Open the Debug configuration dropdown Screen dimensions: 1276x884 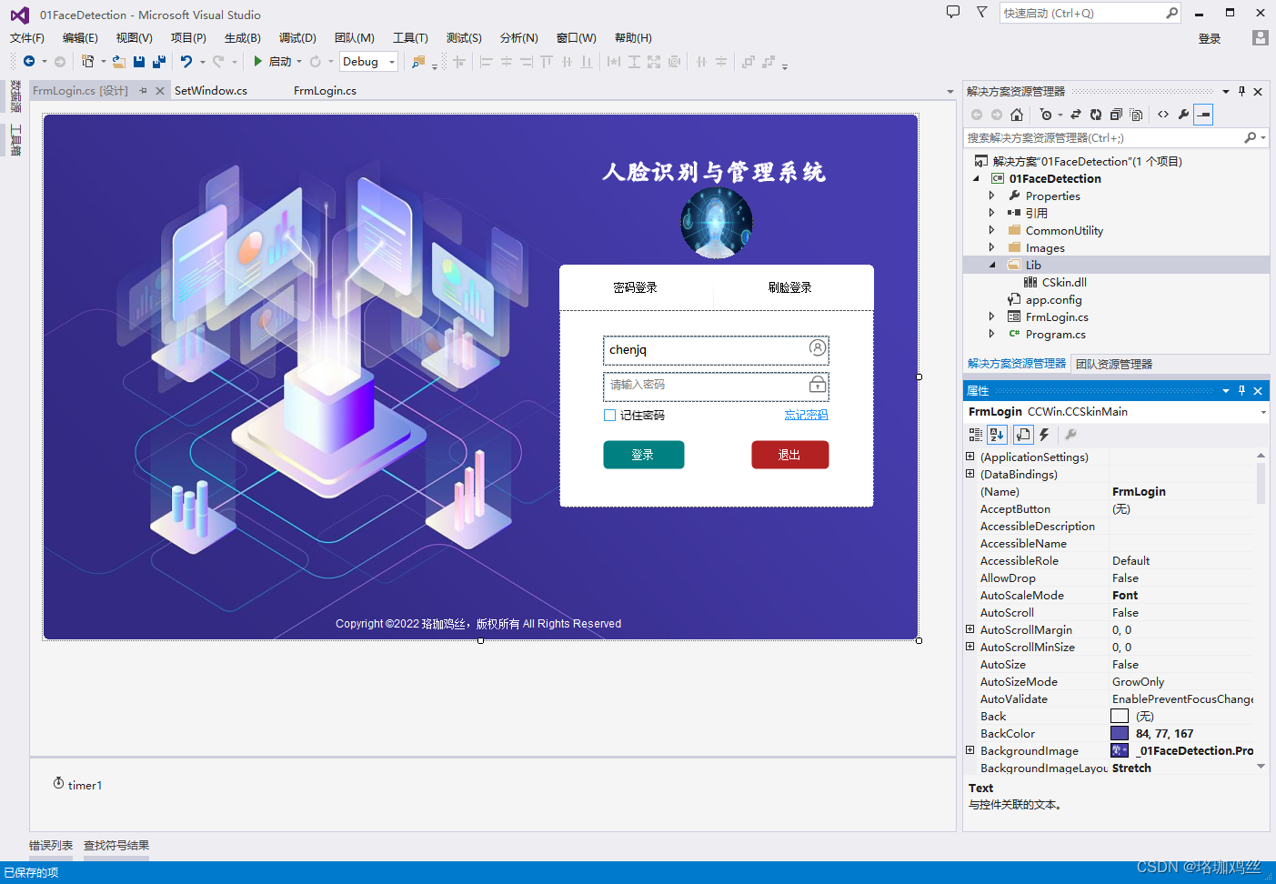tap(369, 62)
